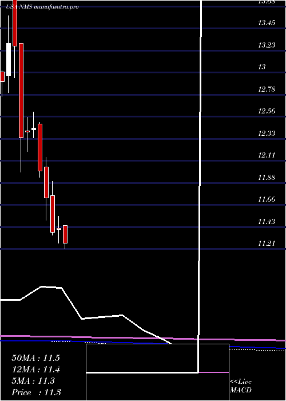Click the 12.11 price axis label
Viewport: 286px width, 401px height.
point(267,155)
